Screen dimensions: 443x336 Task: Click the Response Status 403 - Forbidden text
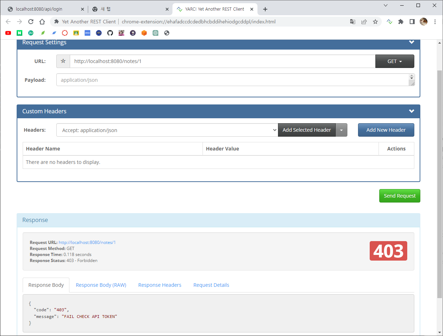(x=63, y=261)
